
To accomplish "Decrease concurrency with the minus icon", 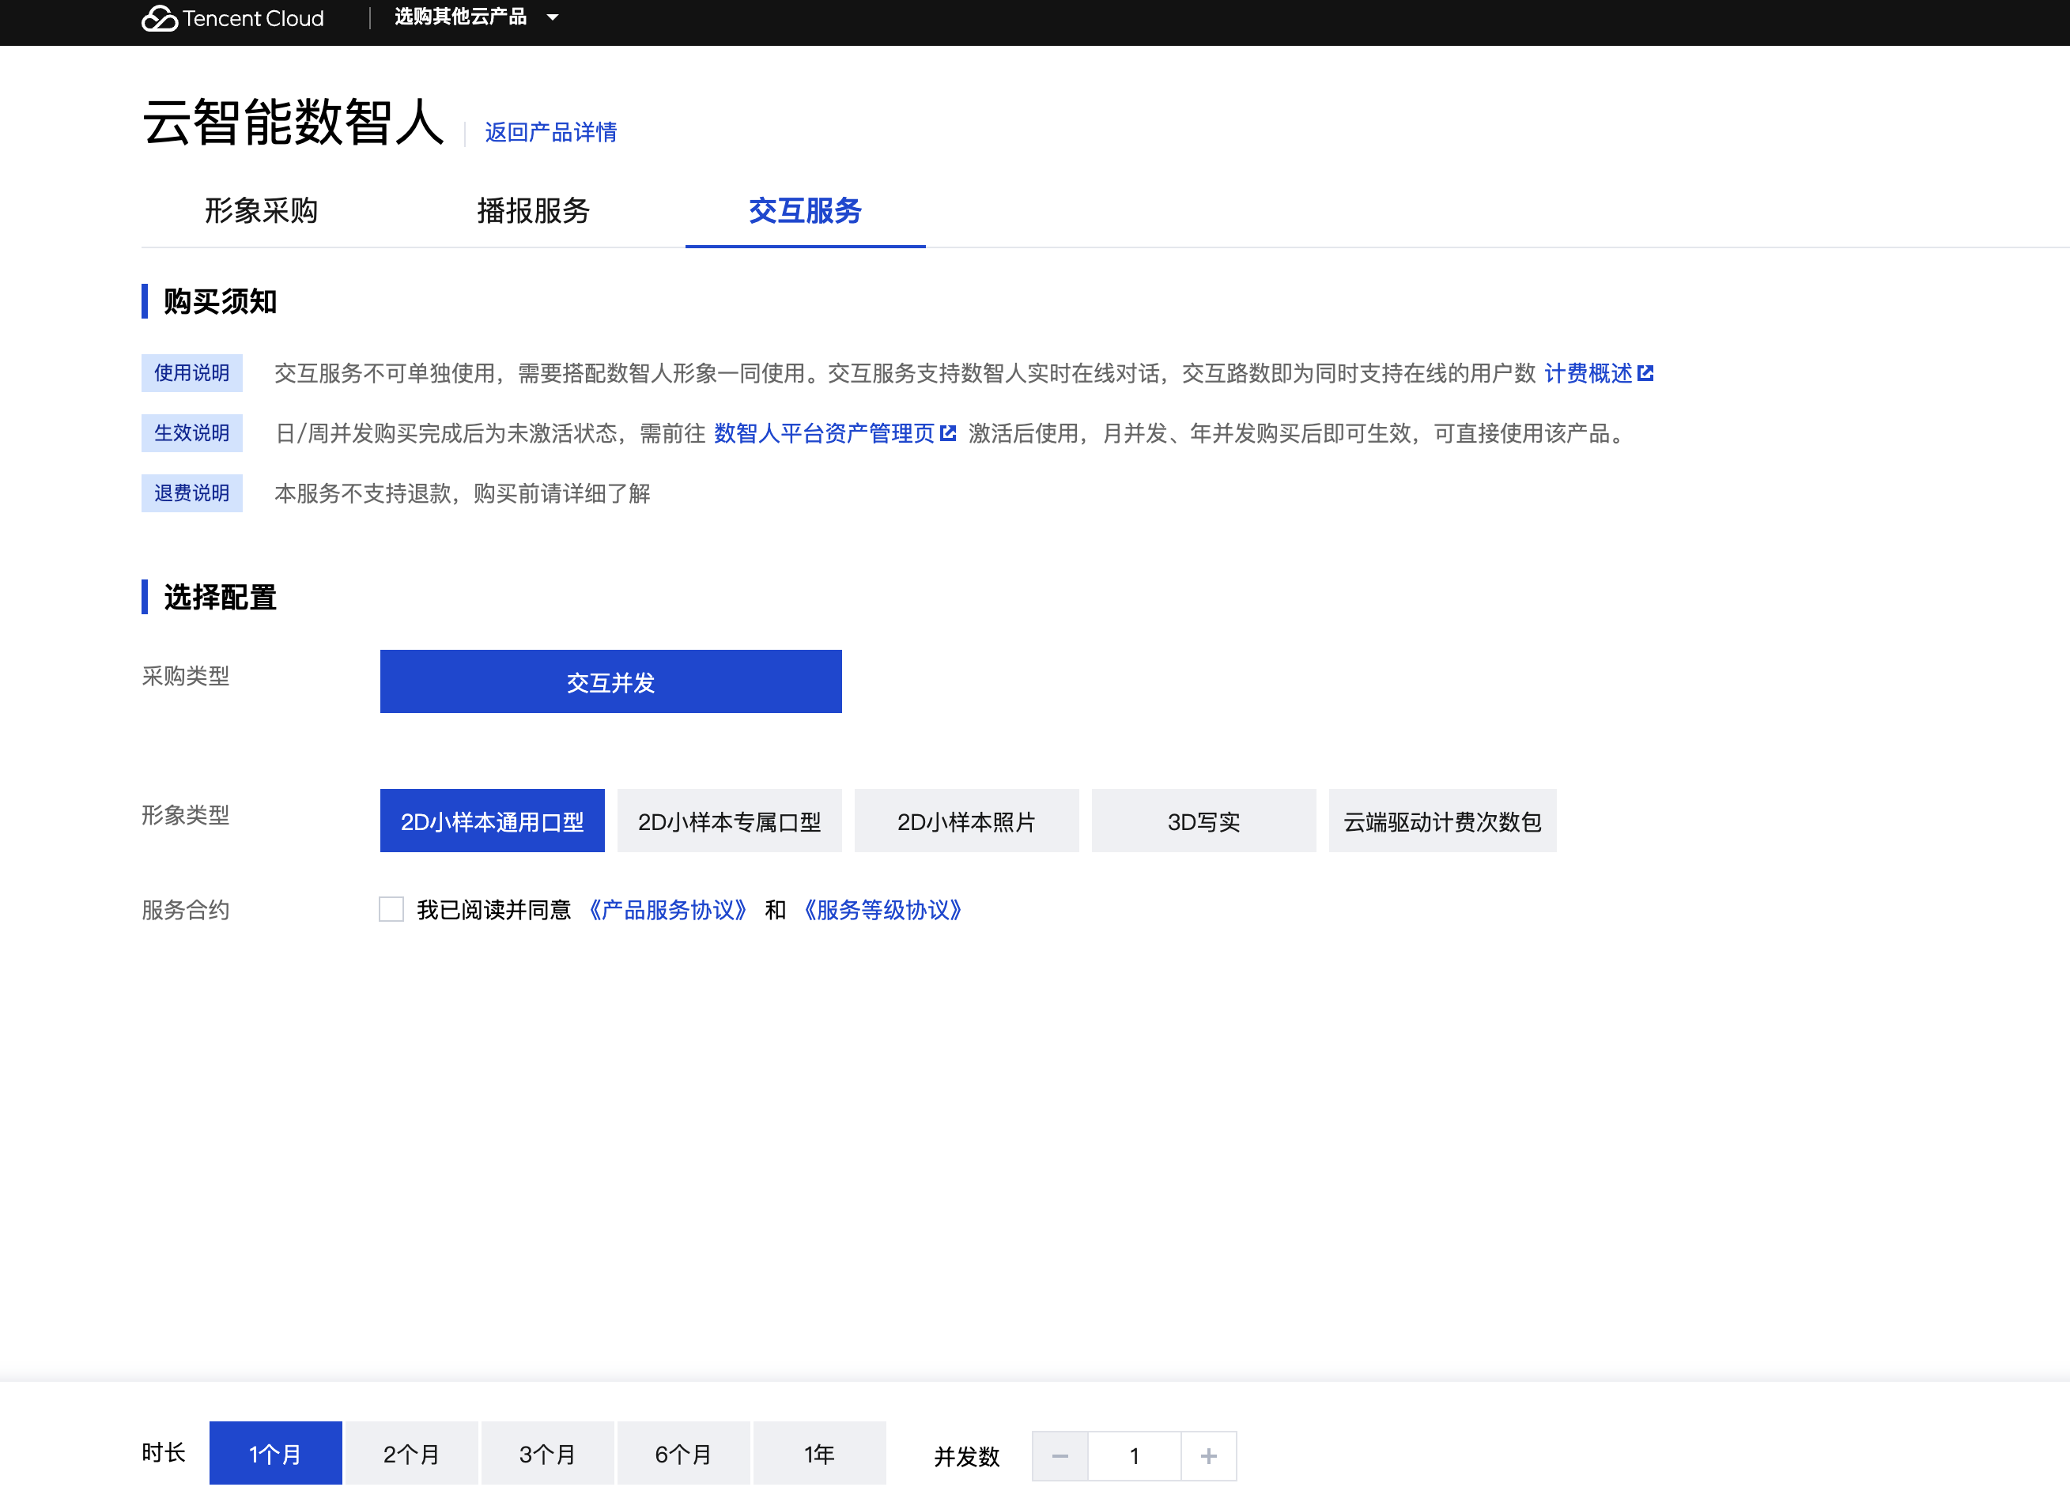I will pyautogui.click(x=1060, y=1455).
